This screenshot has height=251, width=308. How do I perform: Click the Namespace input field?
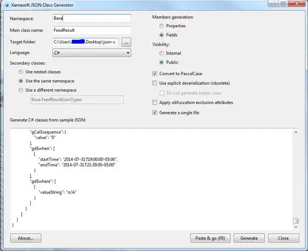92,18
